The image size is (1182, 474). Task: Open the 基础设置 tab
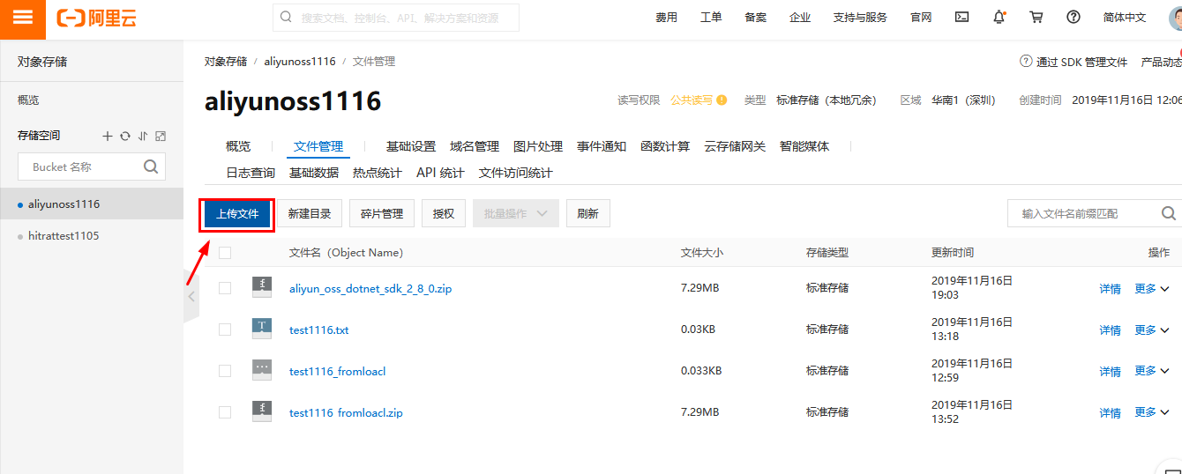[x=411, y=146]
